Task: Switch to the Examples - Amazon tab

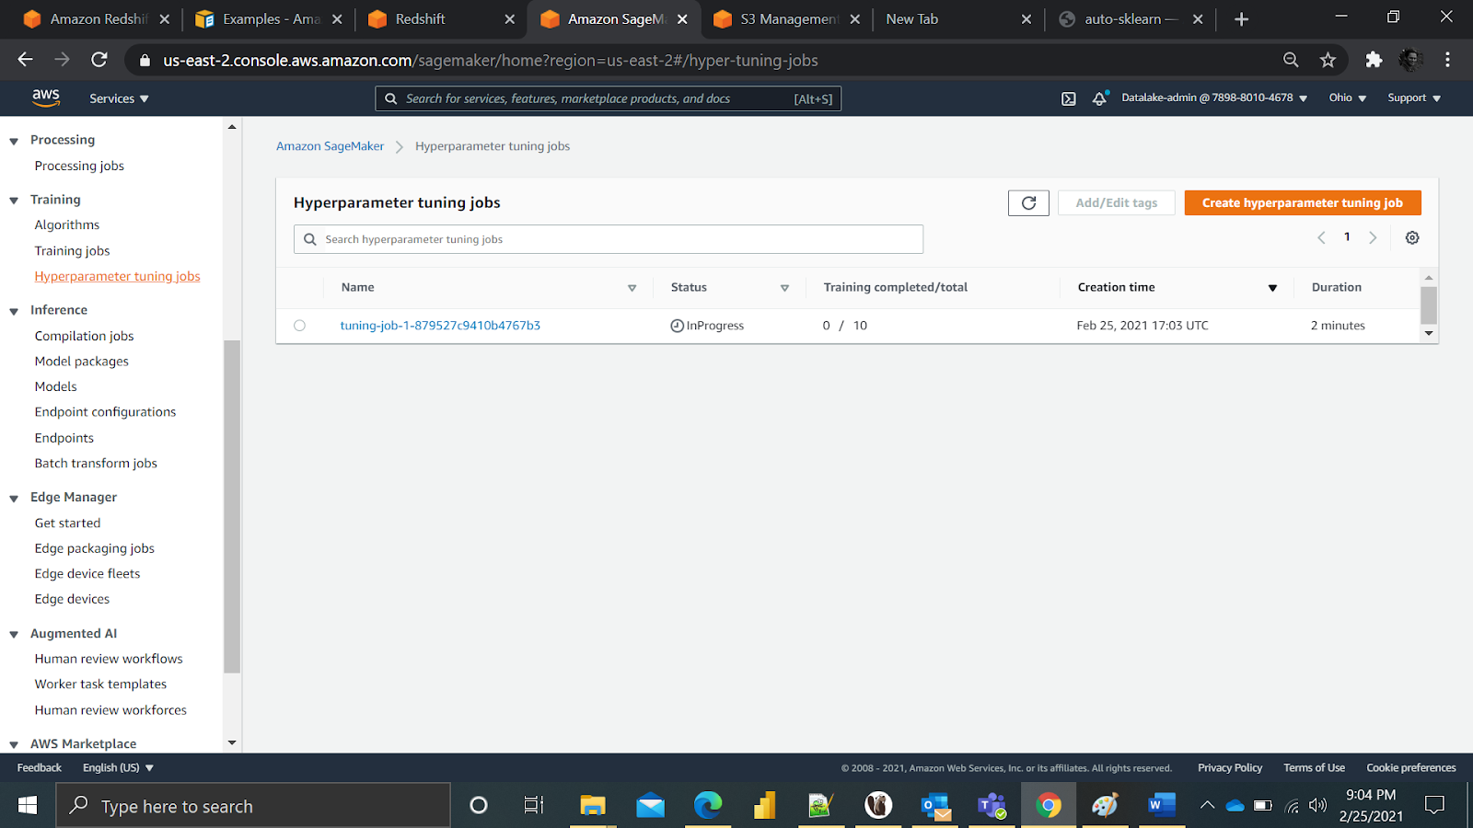Action: pyautogui.click(x=269, y=19)
